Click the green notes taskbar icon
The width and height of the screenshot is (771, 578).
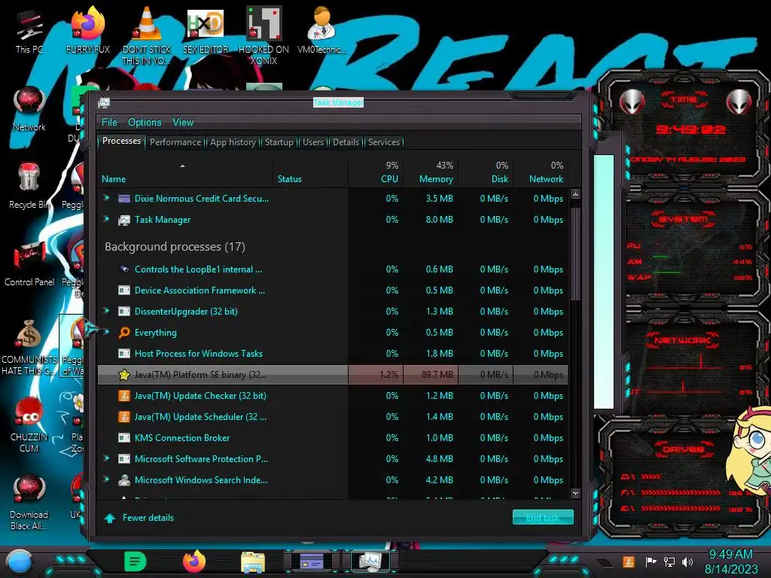pyautogui.click(x=136, y=561)
